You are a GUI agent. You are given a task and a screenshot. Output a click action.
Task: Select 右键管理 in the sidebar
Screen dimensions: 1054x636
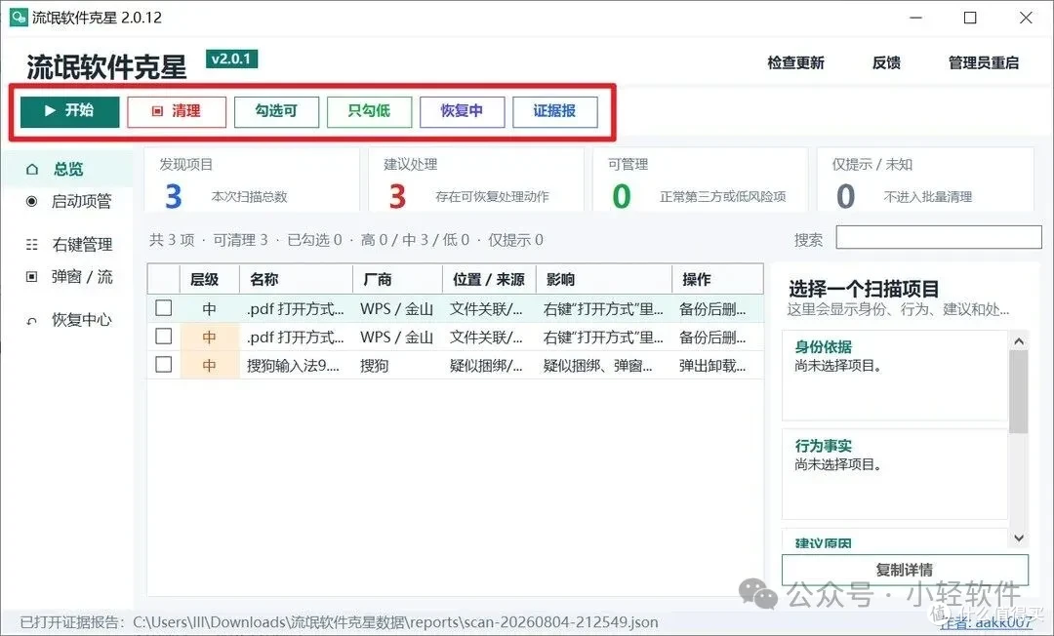[x=82, y=245]
